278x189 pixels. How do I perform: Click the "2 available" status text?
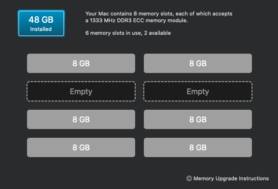click(157, 33)
